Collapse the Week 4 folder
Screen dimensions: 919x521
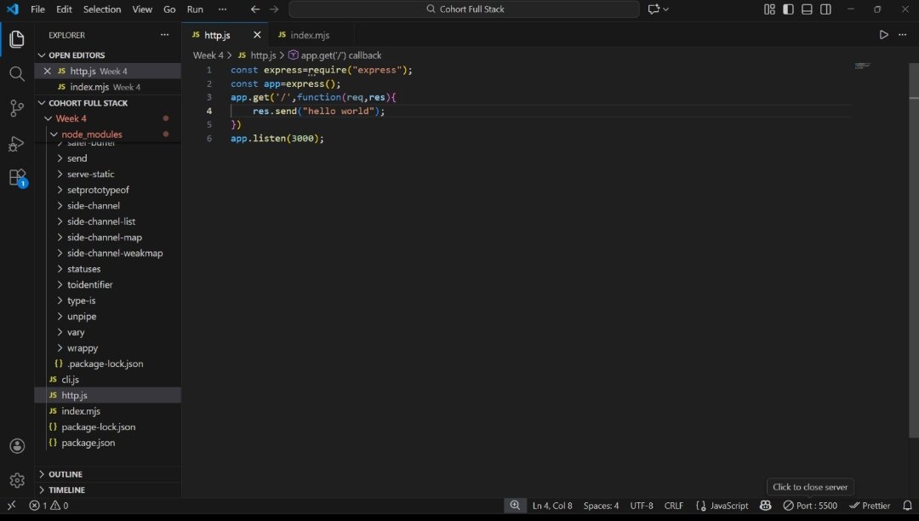[108, 119]
